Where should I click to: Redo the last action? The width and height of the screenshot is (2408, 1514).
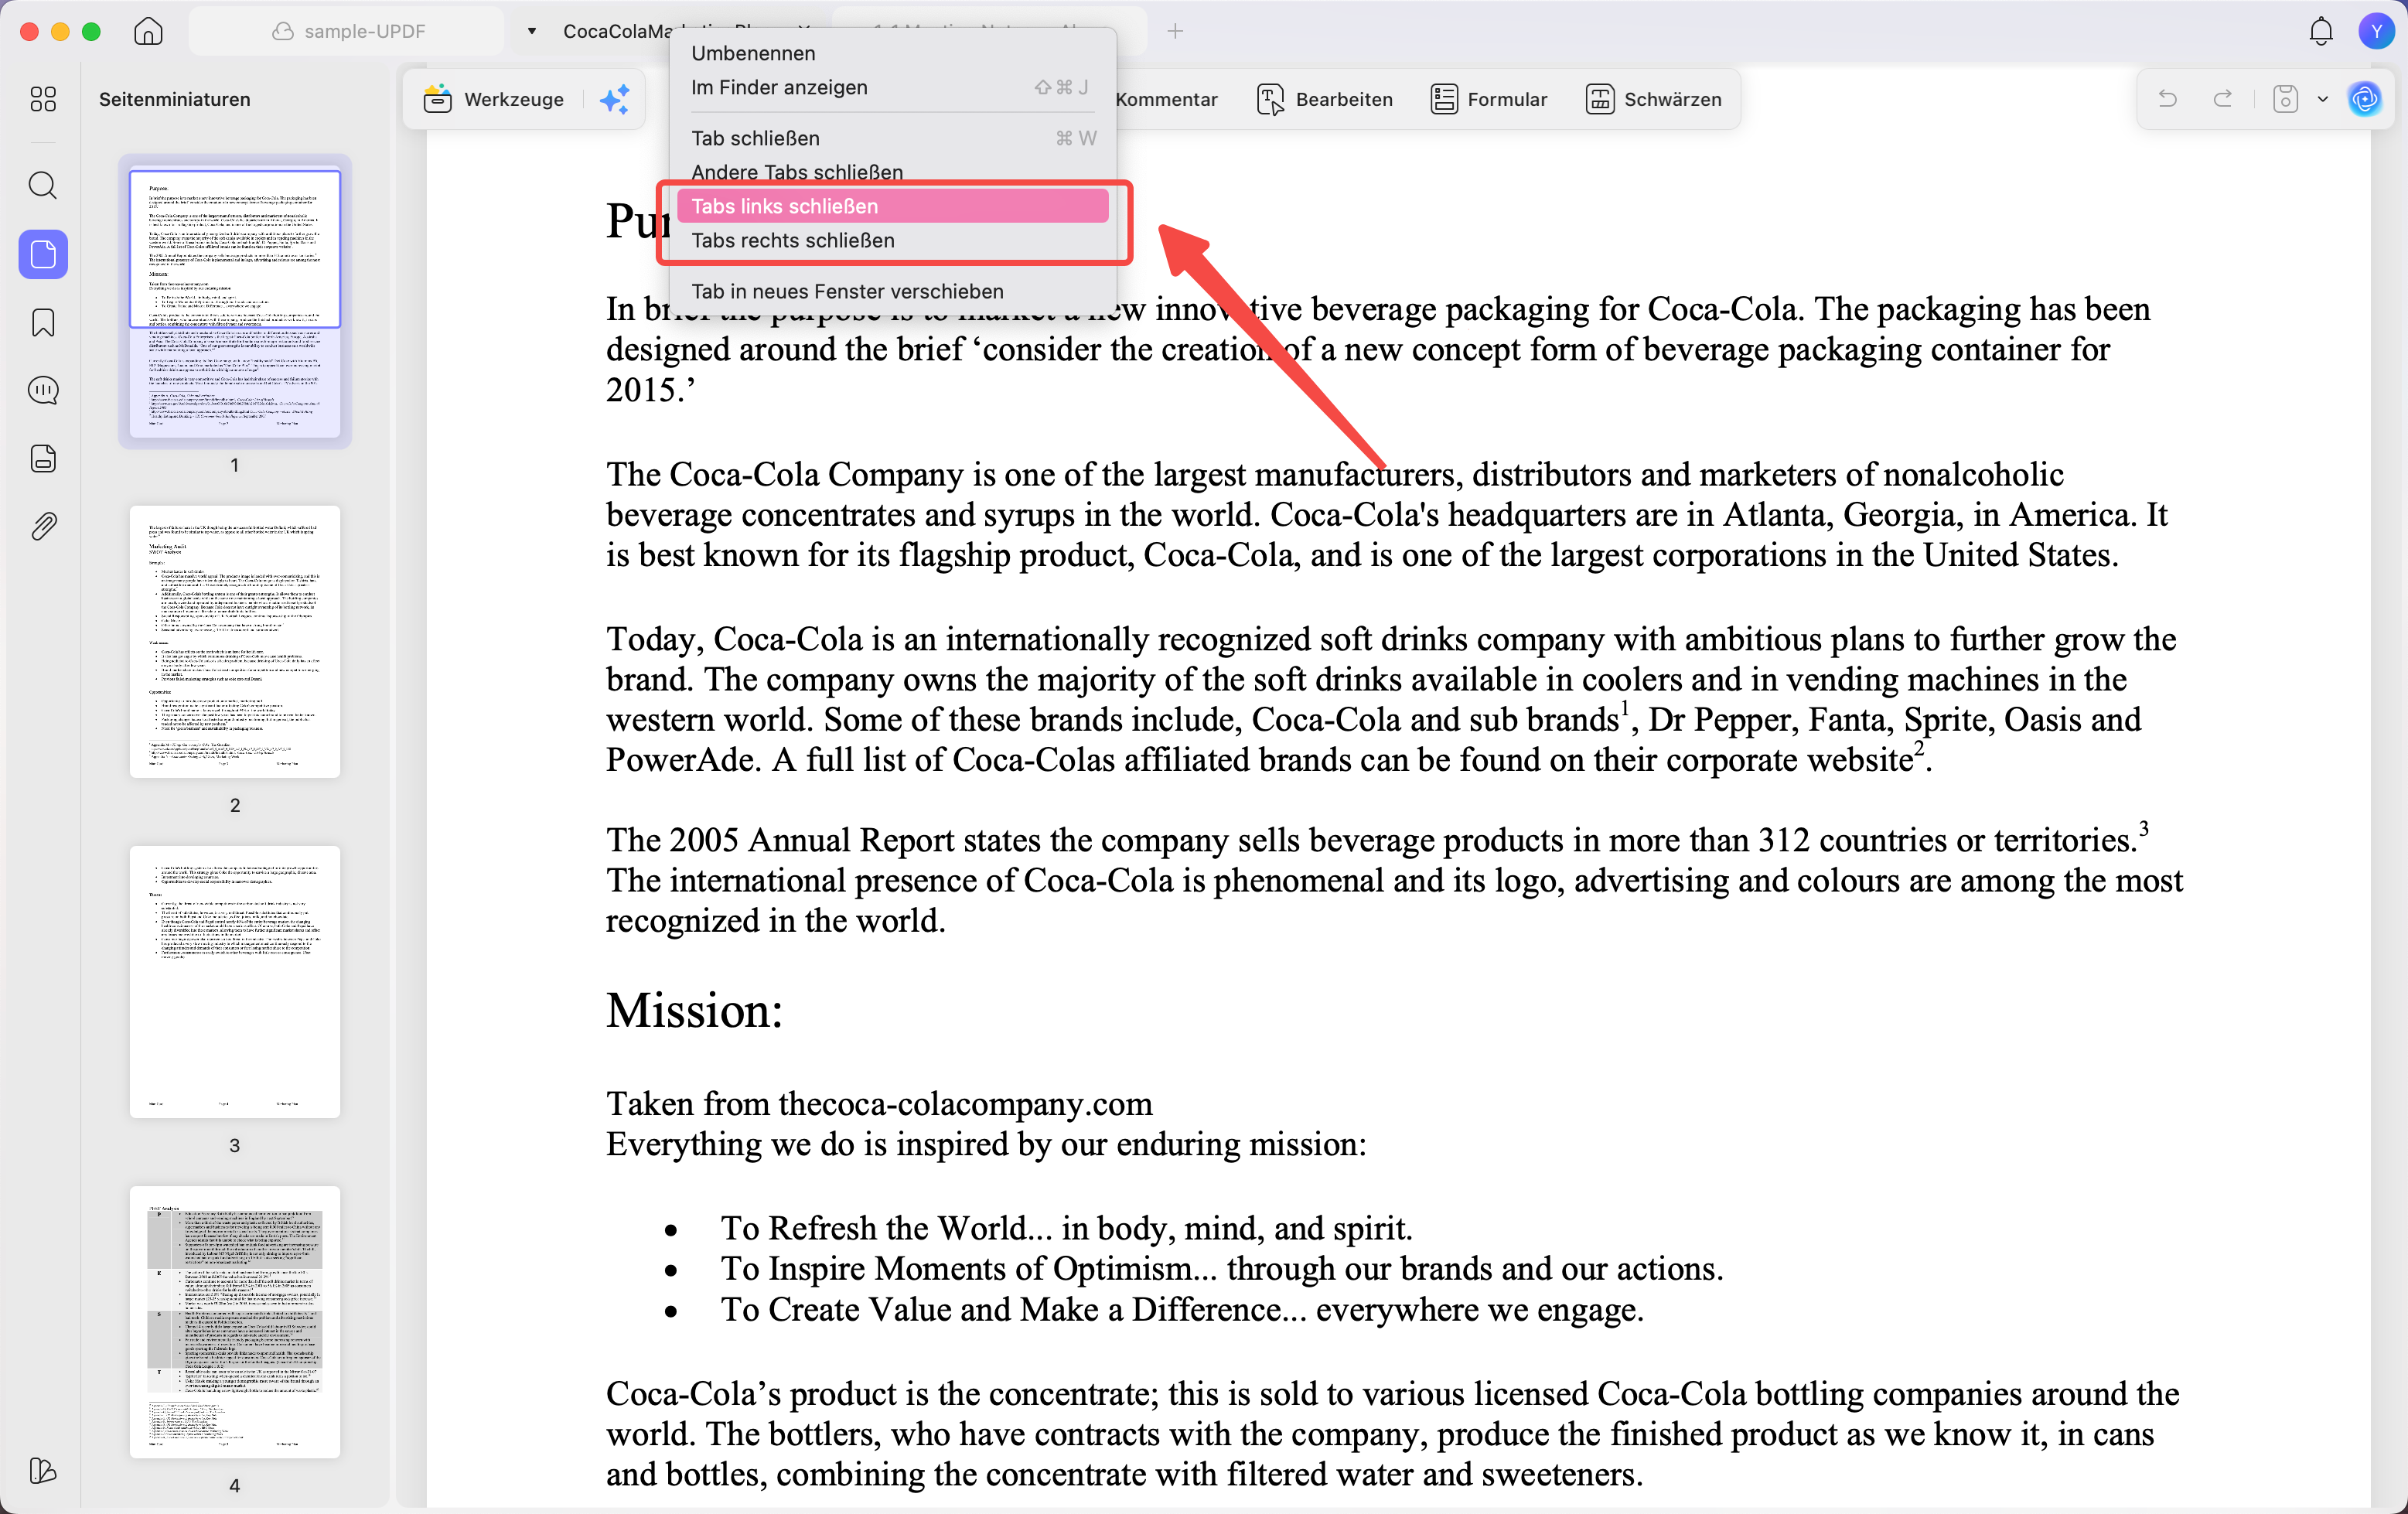coord(2223,99)
